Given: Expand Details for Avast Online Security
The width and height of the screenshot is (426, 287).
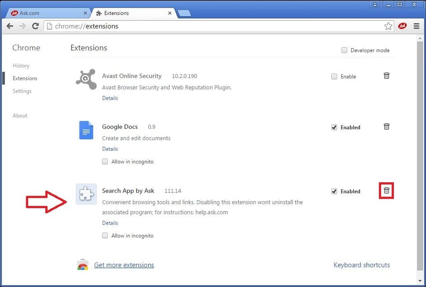Looking at the screenshot, I should click(110, 98).
